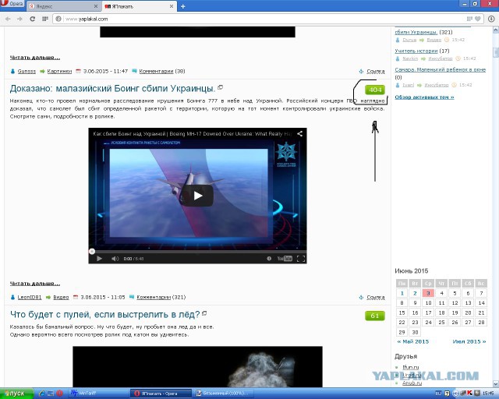The image size is (499, 399).
Task: Close the Яндекс tab
Action: tap(96, 6)
